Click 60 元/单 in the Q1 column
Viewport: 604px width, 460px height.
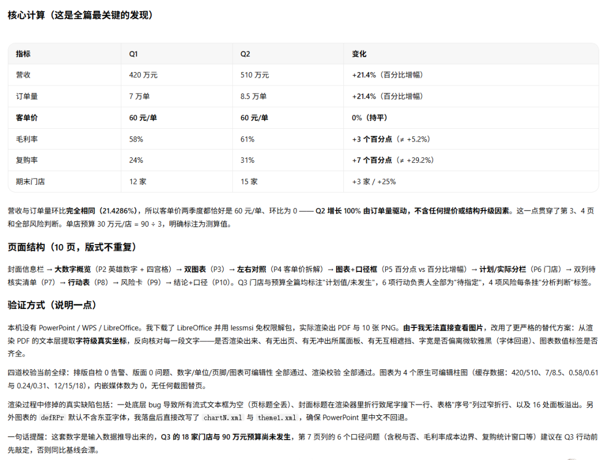pyautogui.click(x=143, y=118)
